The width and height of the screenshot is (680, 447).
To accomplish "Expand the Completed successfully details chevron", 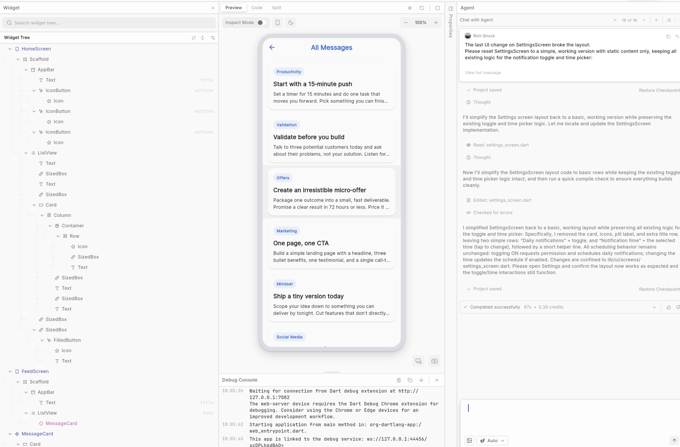I will (654, 307).
